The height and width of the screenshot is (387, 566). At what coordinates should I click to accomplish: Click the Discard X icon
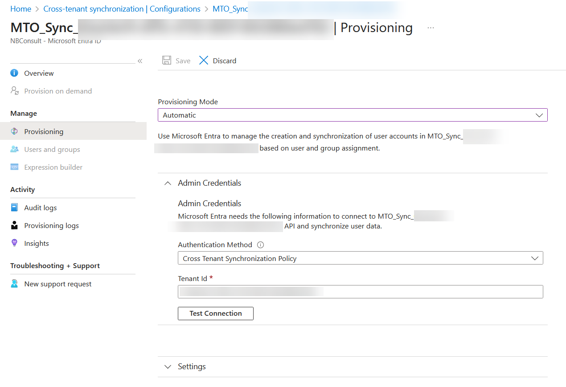[x=204, y=61]
